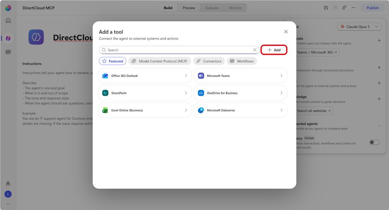The width and height of the screenshot is (389, 210).
Task: Click the connections icon in top toolbar
Action: coord(344,8)
